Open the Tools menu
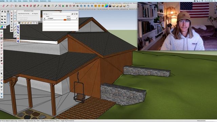Screen dimensions: 217x122 (31, 1)
